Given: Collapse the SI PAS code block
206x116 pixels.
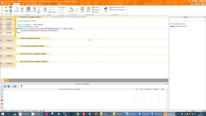Looking at the screenshot, I should (x=17, y=29).
